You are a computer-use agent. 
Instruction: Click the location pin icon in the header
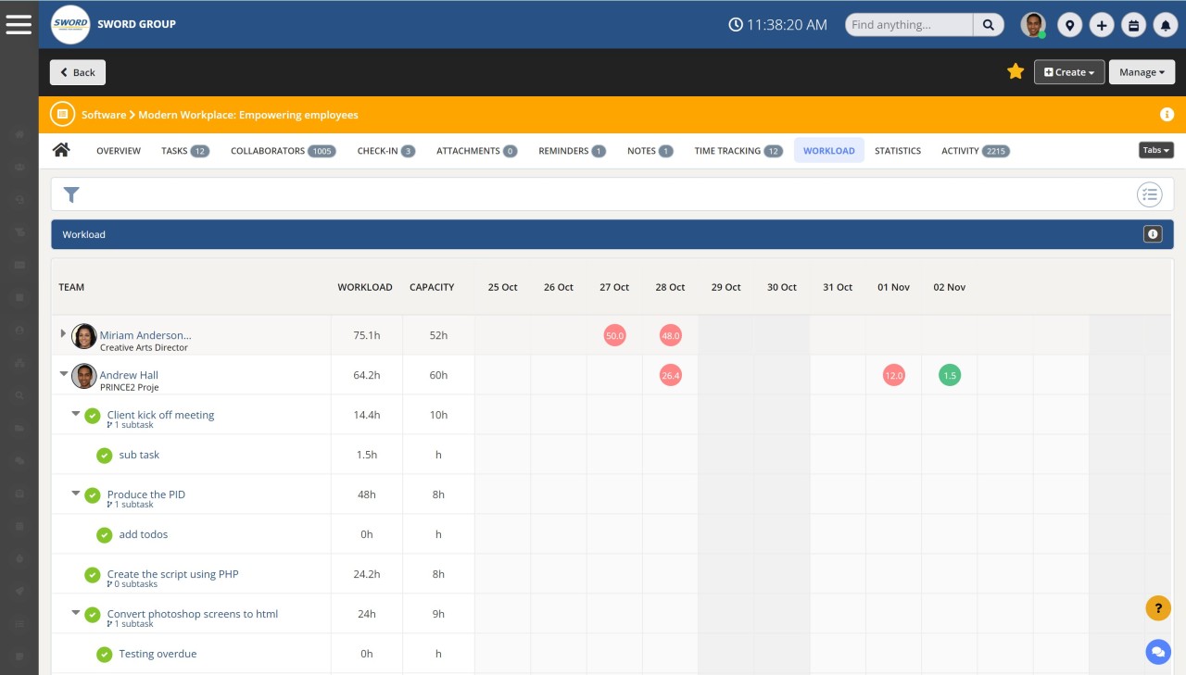click(x=1069, y=25)
